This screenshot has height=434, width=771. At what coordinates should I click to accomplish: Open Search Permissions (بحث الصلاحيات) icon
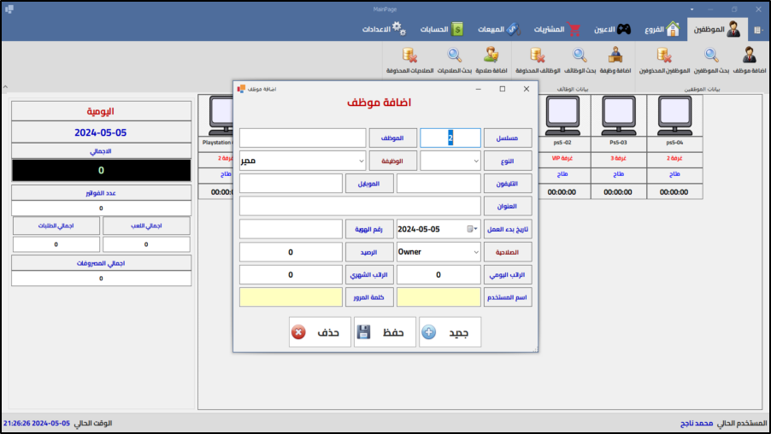click(x=454, y=56)
